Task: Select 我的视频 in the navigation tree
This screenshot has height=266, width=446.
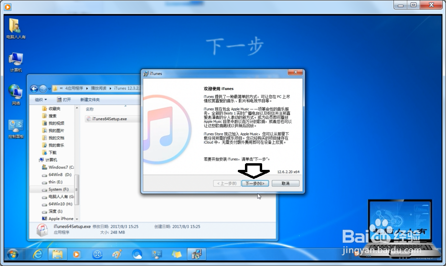Action: click(53, 123)
